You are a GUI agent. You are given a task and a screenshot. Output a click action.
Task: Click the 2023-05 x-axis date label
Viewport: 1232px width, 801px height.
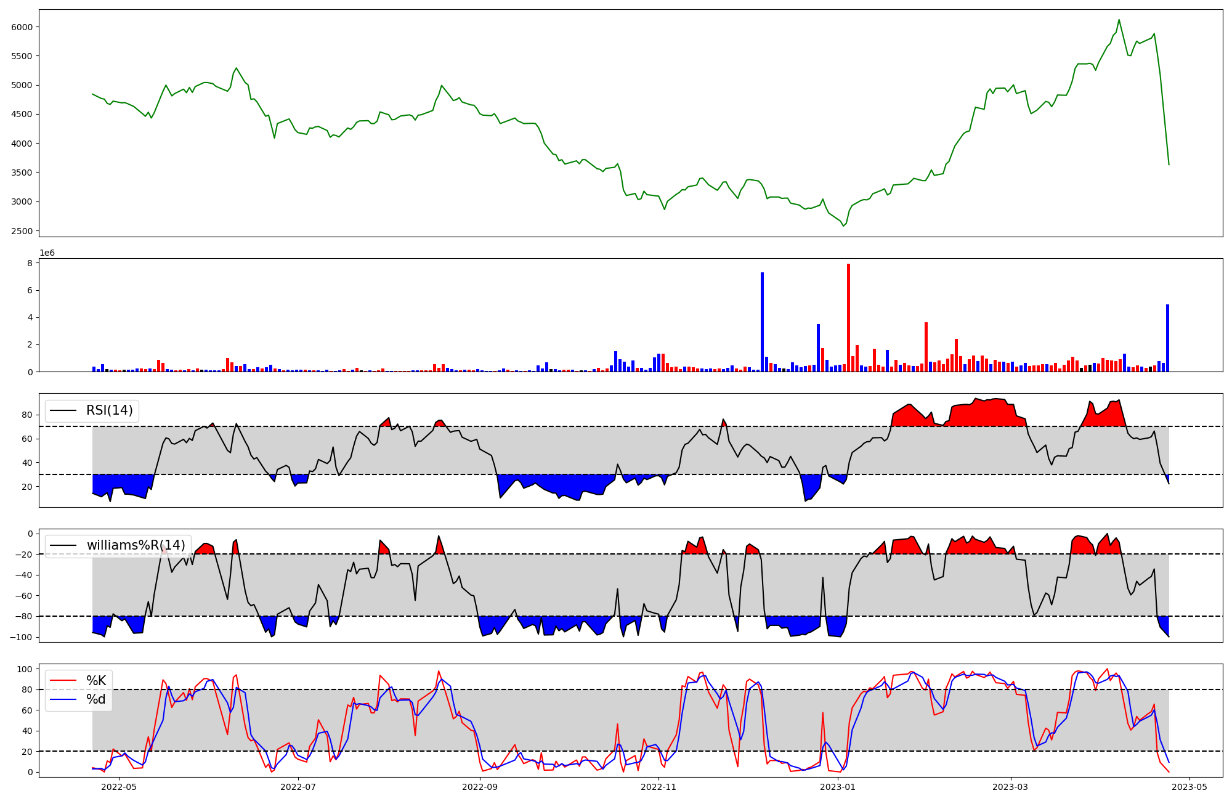coord(1189,787)
